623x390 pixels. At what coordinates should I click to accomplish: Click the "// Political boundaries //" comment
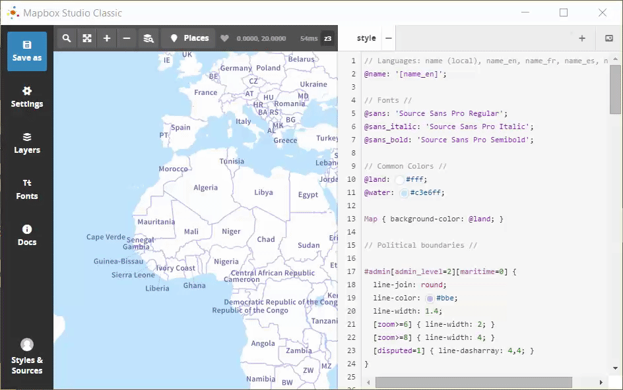(421, 245)
